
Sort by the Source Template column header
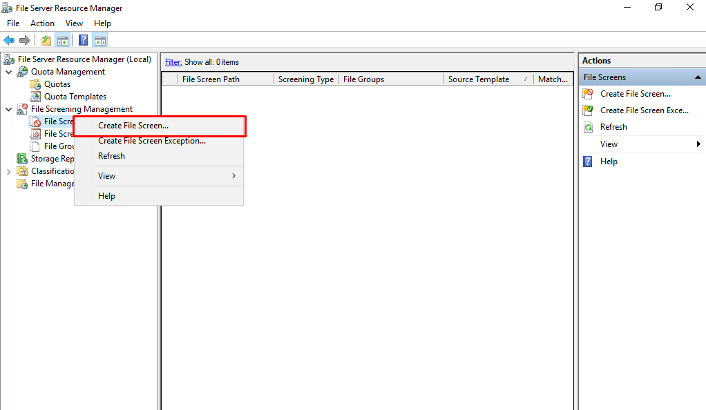(x=488, y=79)
